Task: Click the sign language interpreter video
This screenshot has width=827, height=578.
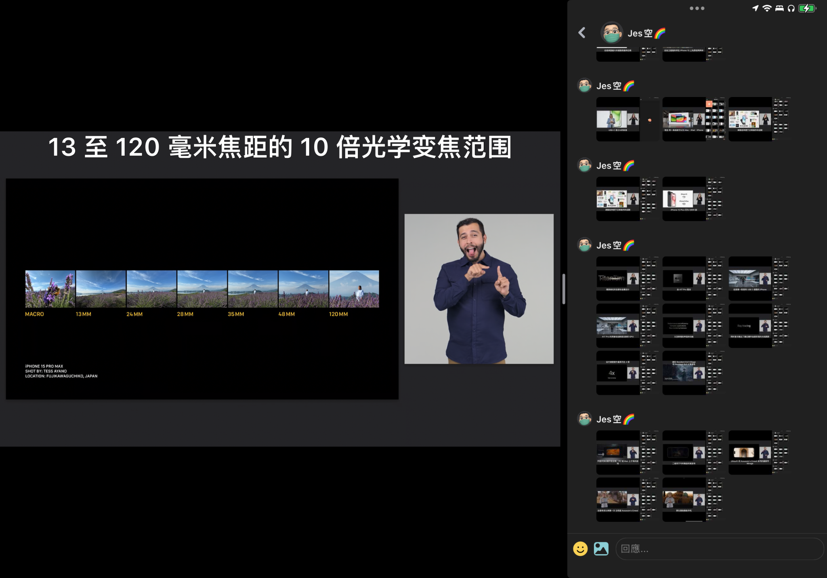Action: click(x=479, y=289)
